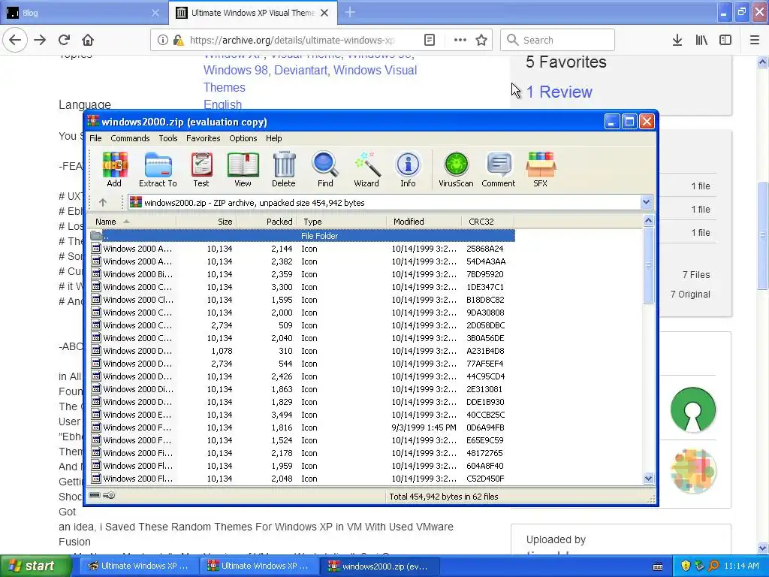
Task: Click the Test archive icon
Action: click(x=201, y=169)
